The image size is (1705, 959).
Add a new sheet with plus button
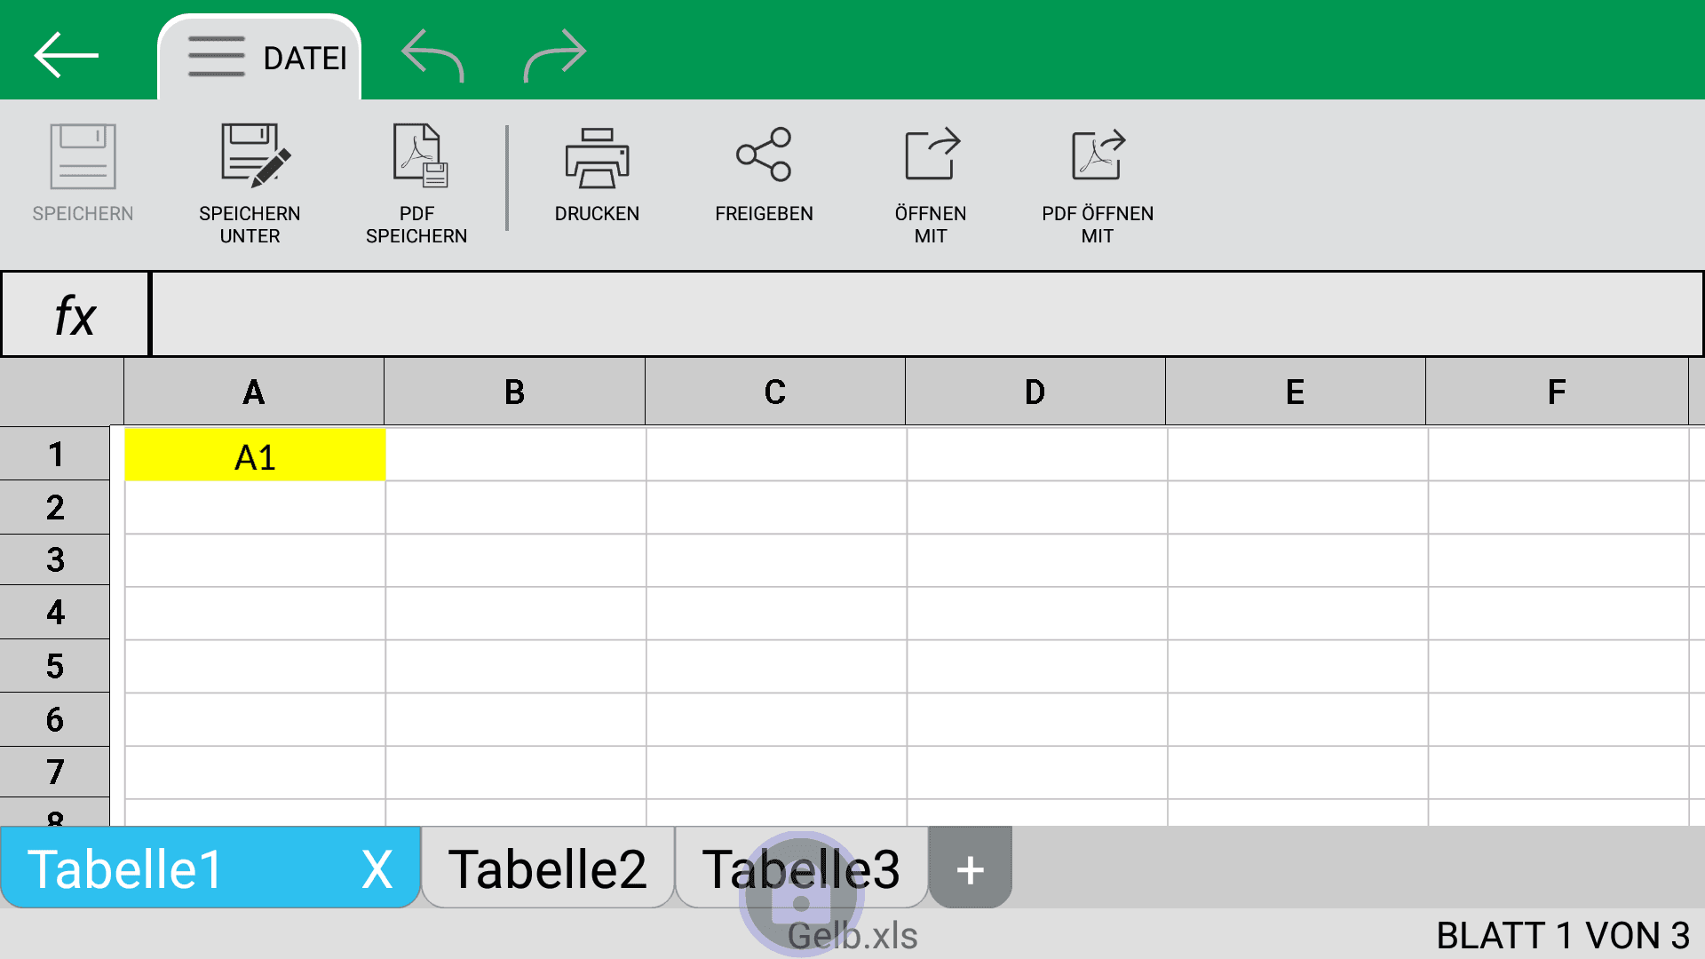970,868
